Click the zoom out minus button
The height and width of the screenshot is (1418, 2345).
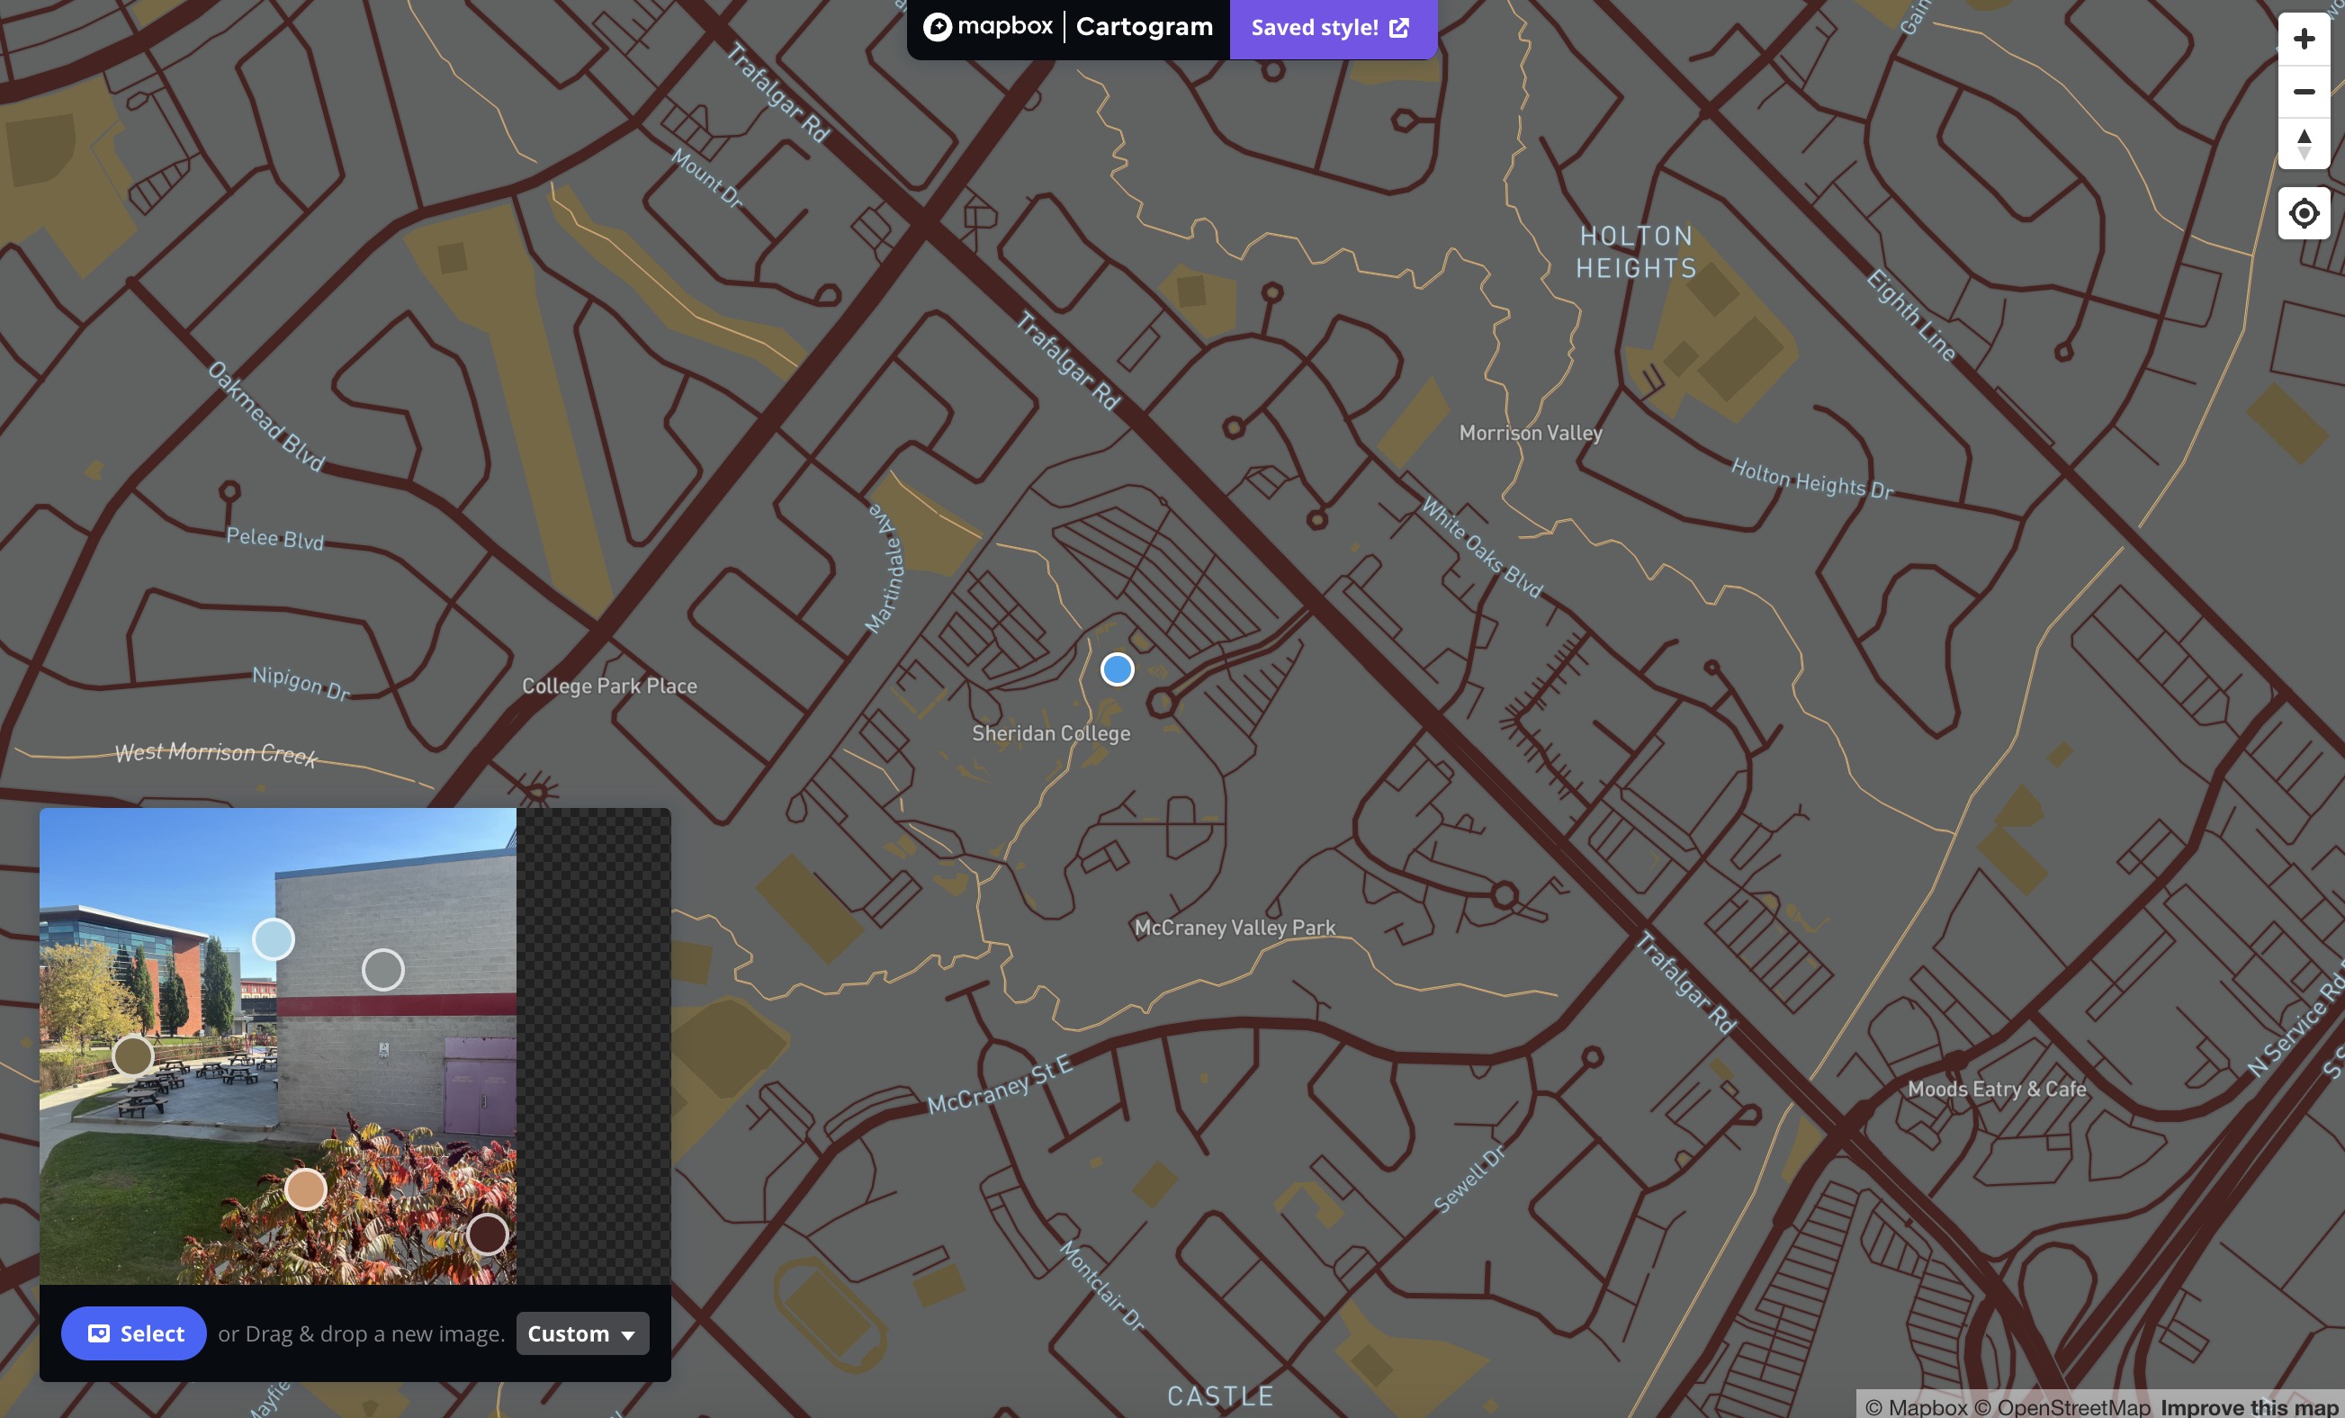2303,92
